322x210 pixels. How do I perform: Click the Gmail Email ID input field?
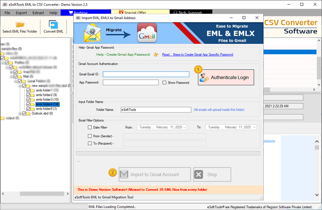click(146, 74)
